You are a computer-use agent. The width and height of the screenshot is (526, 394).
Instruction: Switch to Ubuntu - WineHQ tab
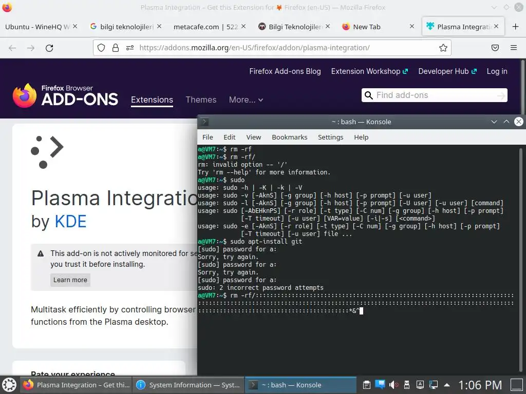tap(37, 27)
